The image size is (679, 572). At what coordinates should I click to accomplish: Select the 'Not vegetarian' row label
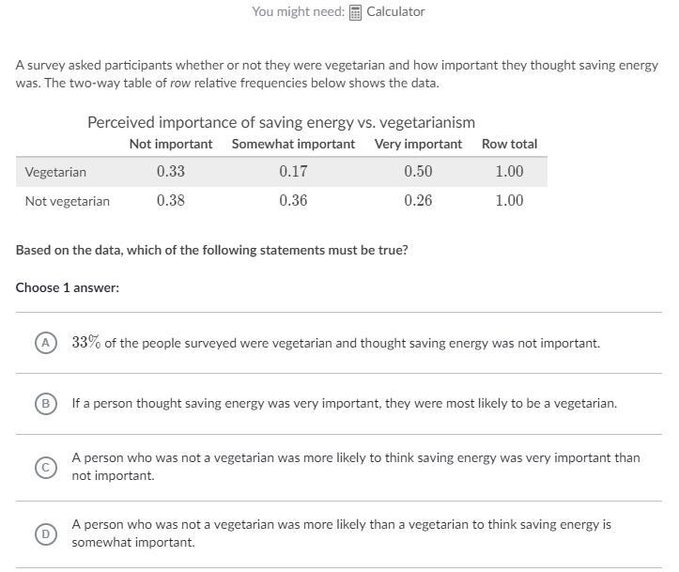click(67, 201)
